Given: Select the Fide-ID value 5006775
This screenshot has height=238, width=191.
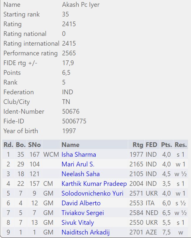Looking at the screenshot, I should coord(74,121).
